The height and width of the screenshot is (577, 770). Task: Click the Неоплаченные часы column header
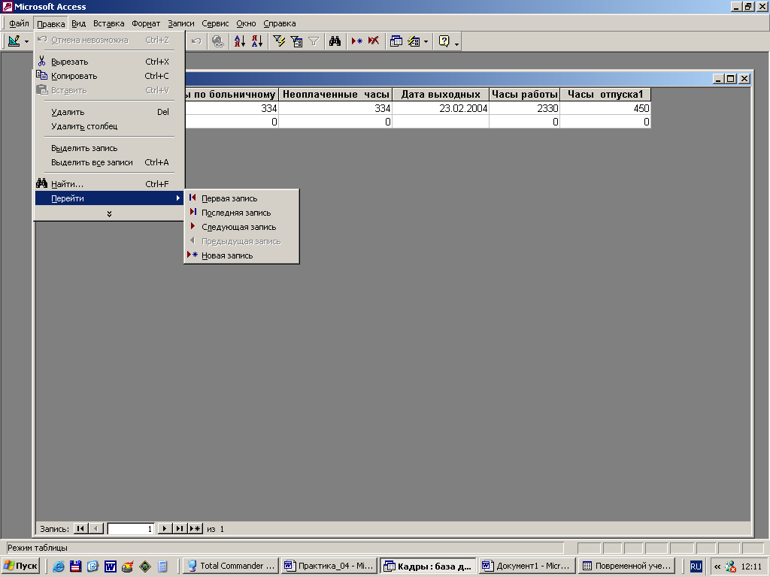point(335,94)
